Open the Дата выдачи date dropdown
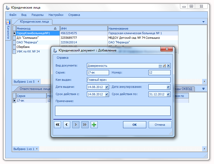The width and height of the screenshot is (214, 164). tap(107, 87)
